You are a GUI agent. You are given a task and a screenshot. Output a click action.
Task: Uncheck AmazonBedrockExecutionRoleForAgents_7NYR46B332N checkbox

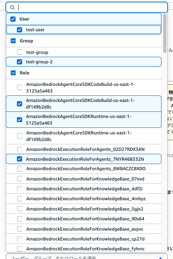click(19, 159)
